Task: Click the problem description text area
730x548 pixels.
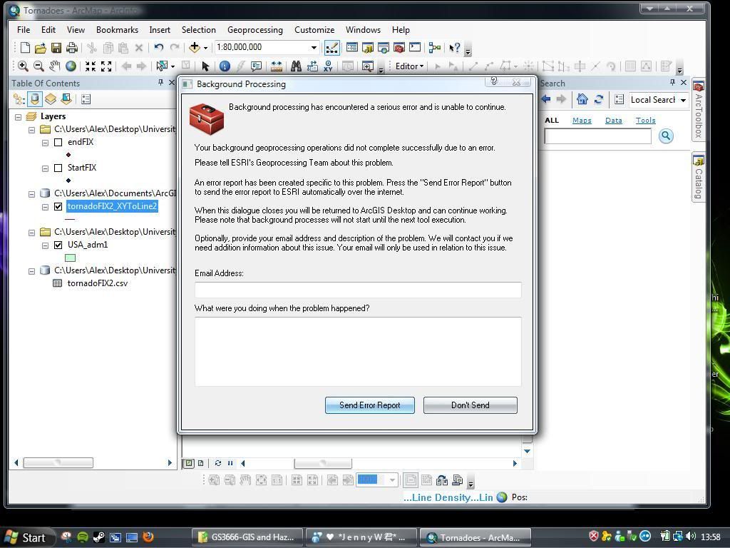Action: point(358,352)
